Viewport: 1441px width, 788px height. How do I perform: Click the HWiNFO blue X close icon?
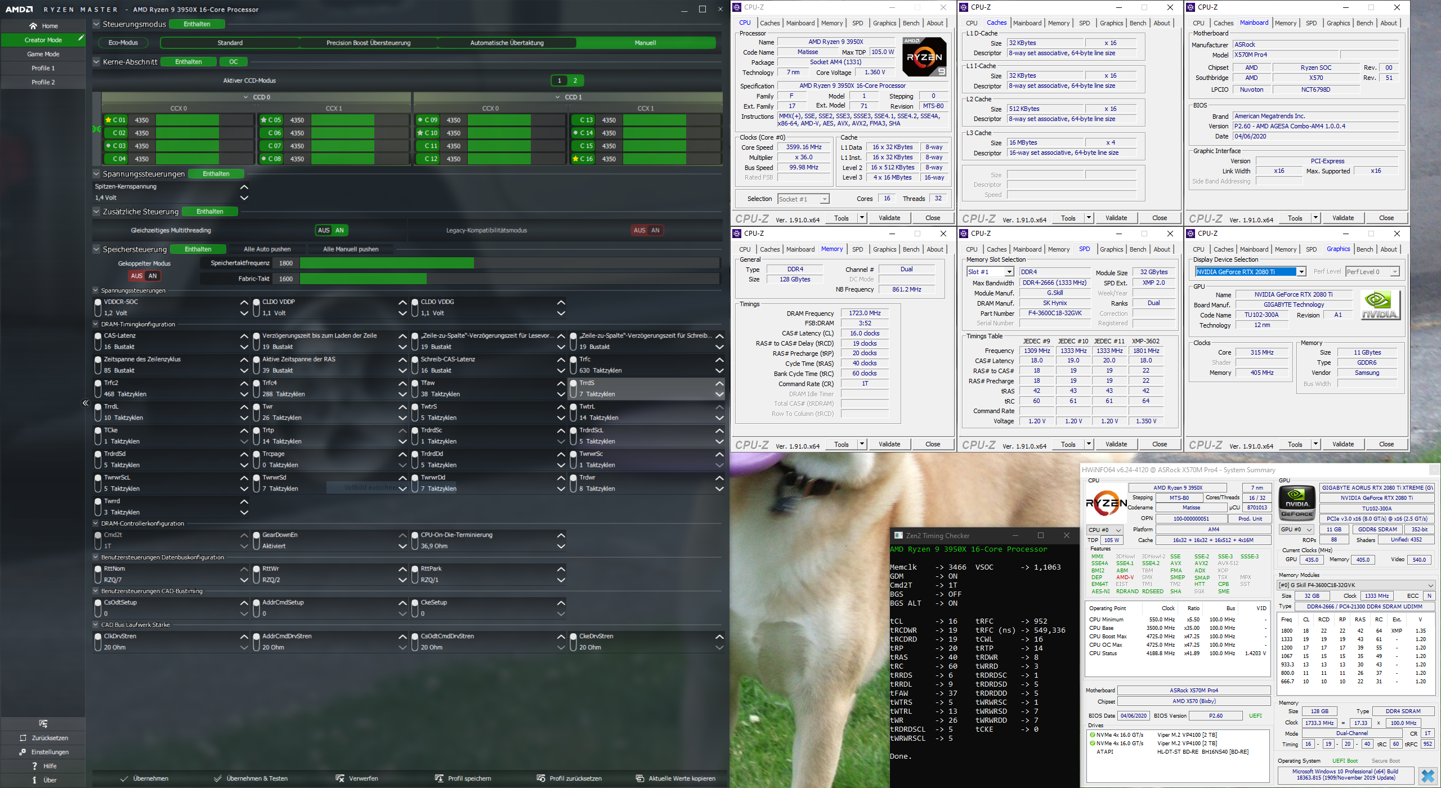tap(1427, 776)
